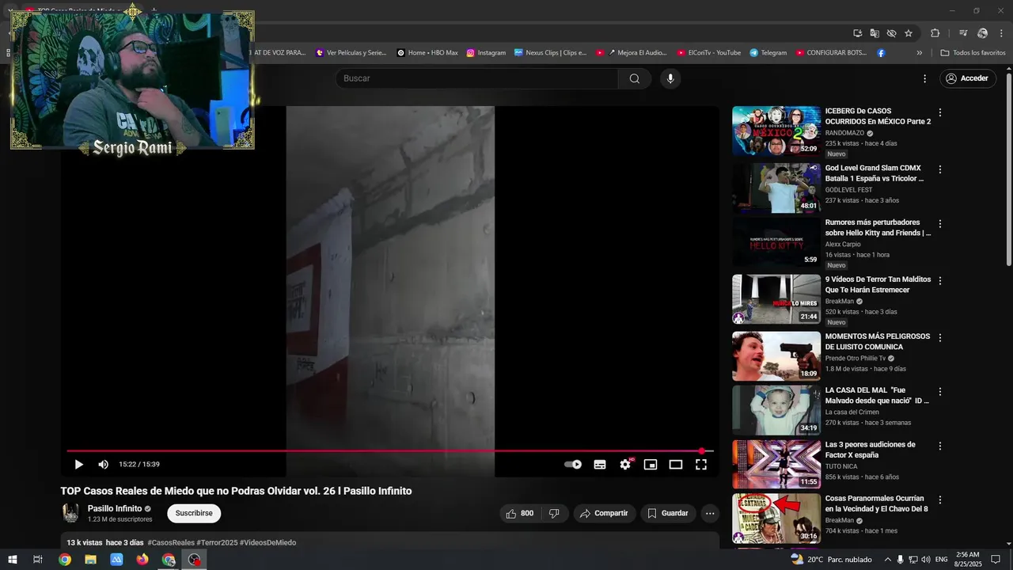
Task: Open Windows Start menu
Action: coord(12,560)
